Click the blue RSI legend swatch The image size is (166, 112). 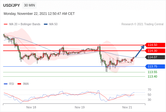pos(6,84)
